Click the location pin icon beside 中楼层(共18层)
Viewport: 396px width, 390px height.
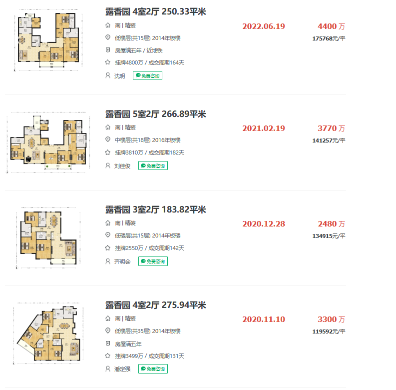click(107, 140)
